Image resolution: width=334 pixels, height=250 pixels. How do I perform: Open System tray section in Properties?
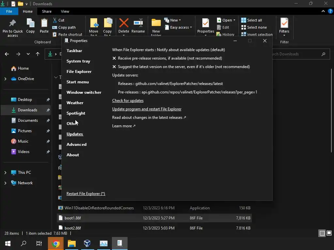(78, 61)
